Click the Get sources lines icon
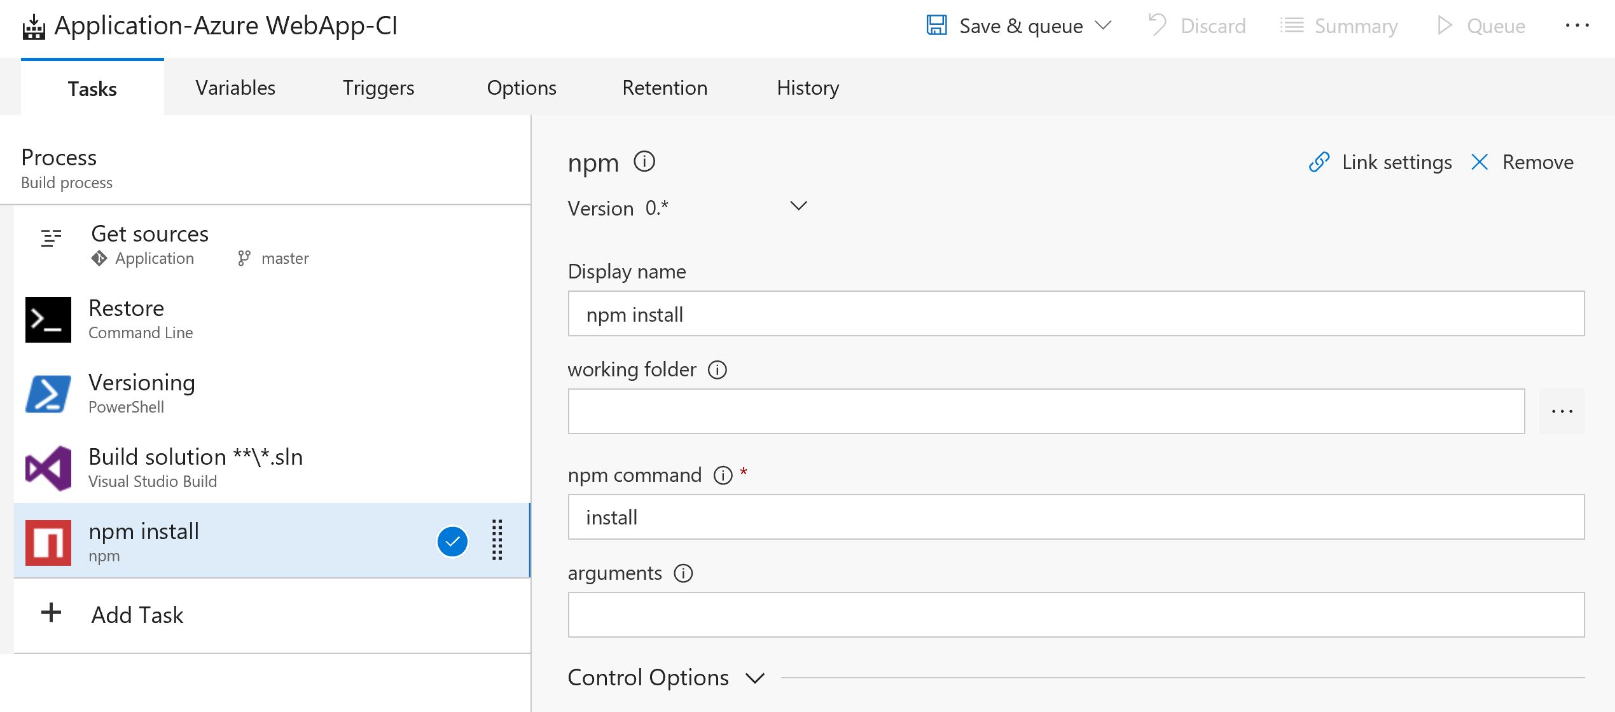 [51, 238]
